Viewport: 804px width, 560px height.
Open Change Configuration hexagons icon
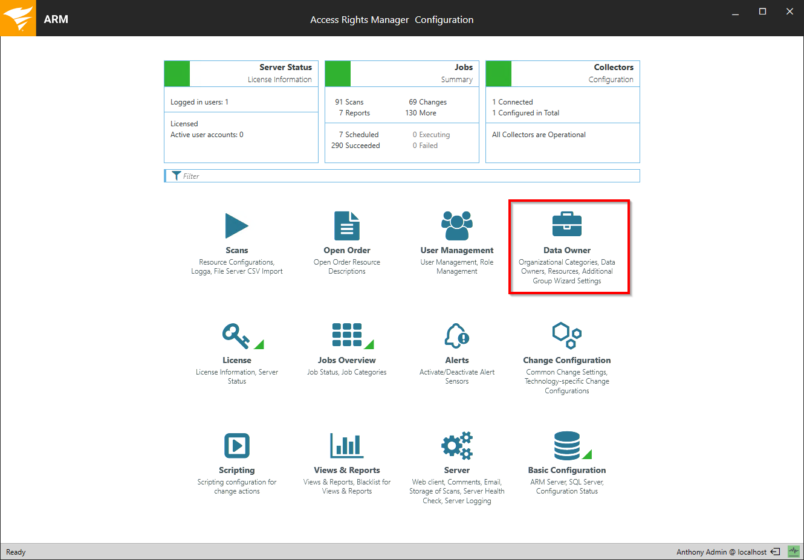566,335
